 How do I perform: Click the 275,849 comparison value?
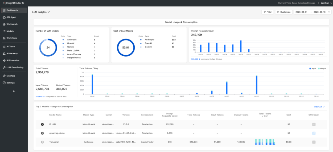point(39,96)
